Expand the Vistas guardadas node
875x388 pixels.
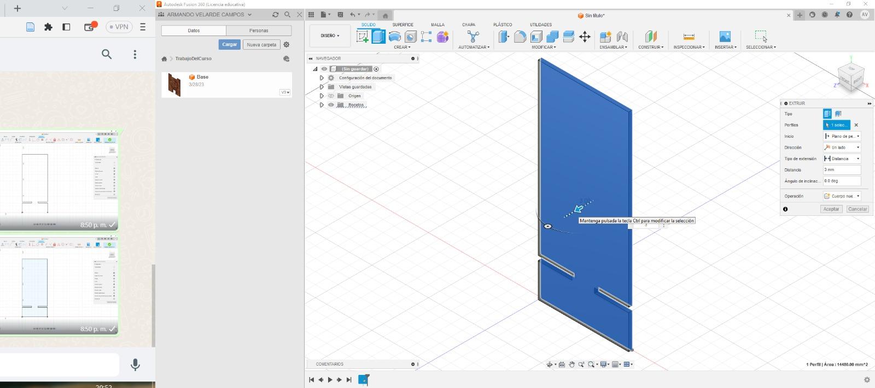coord(322,87)
